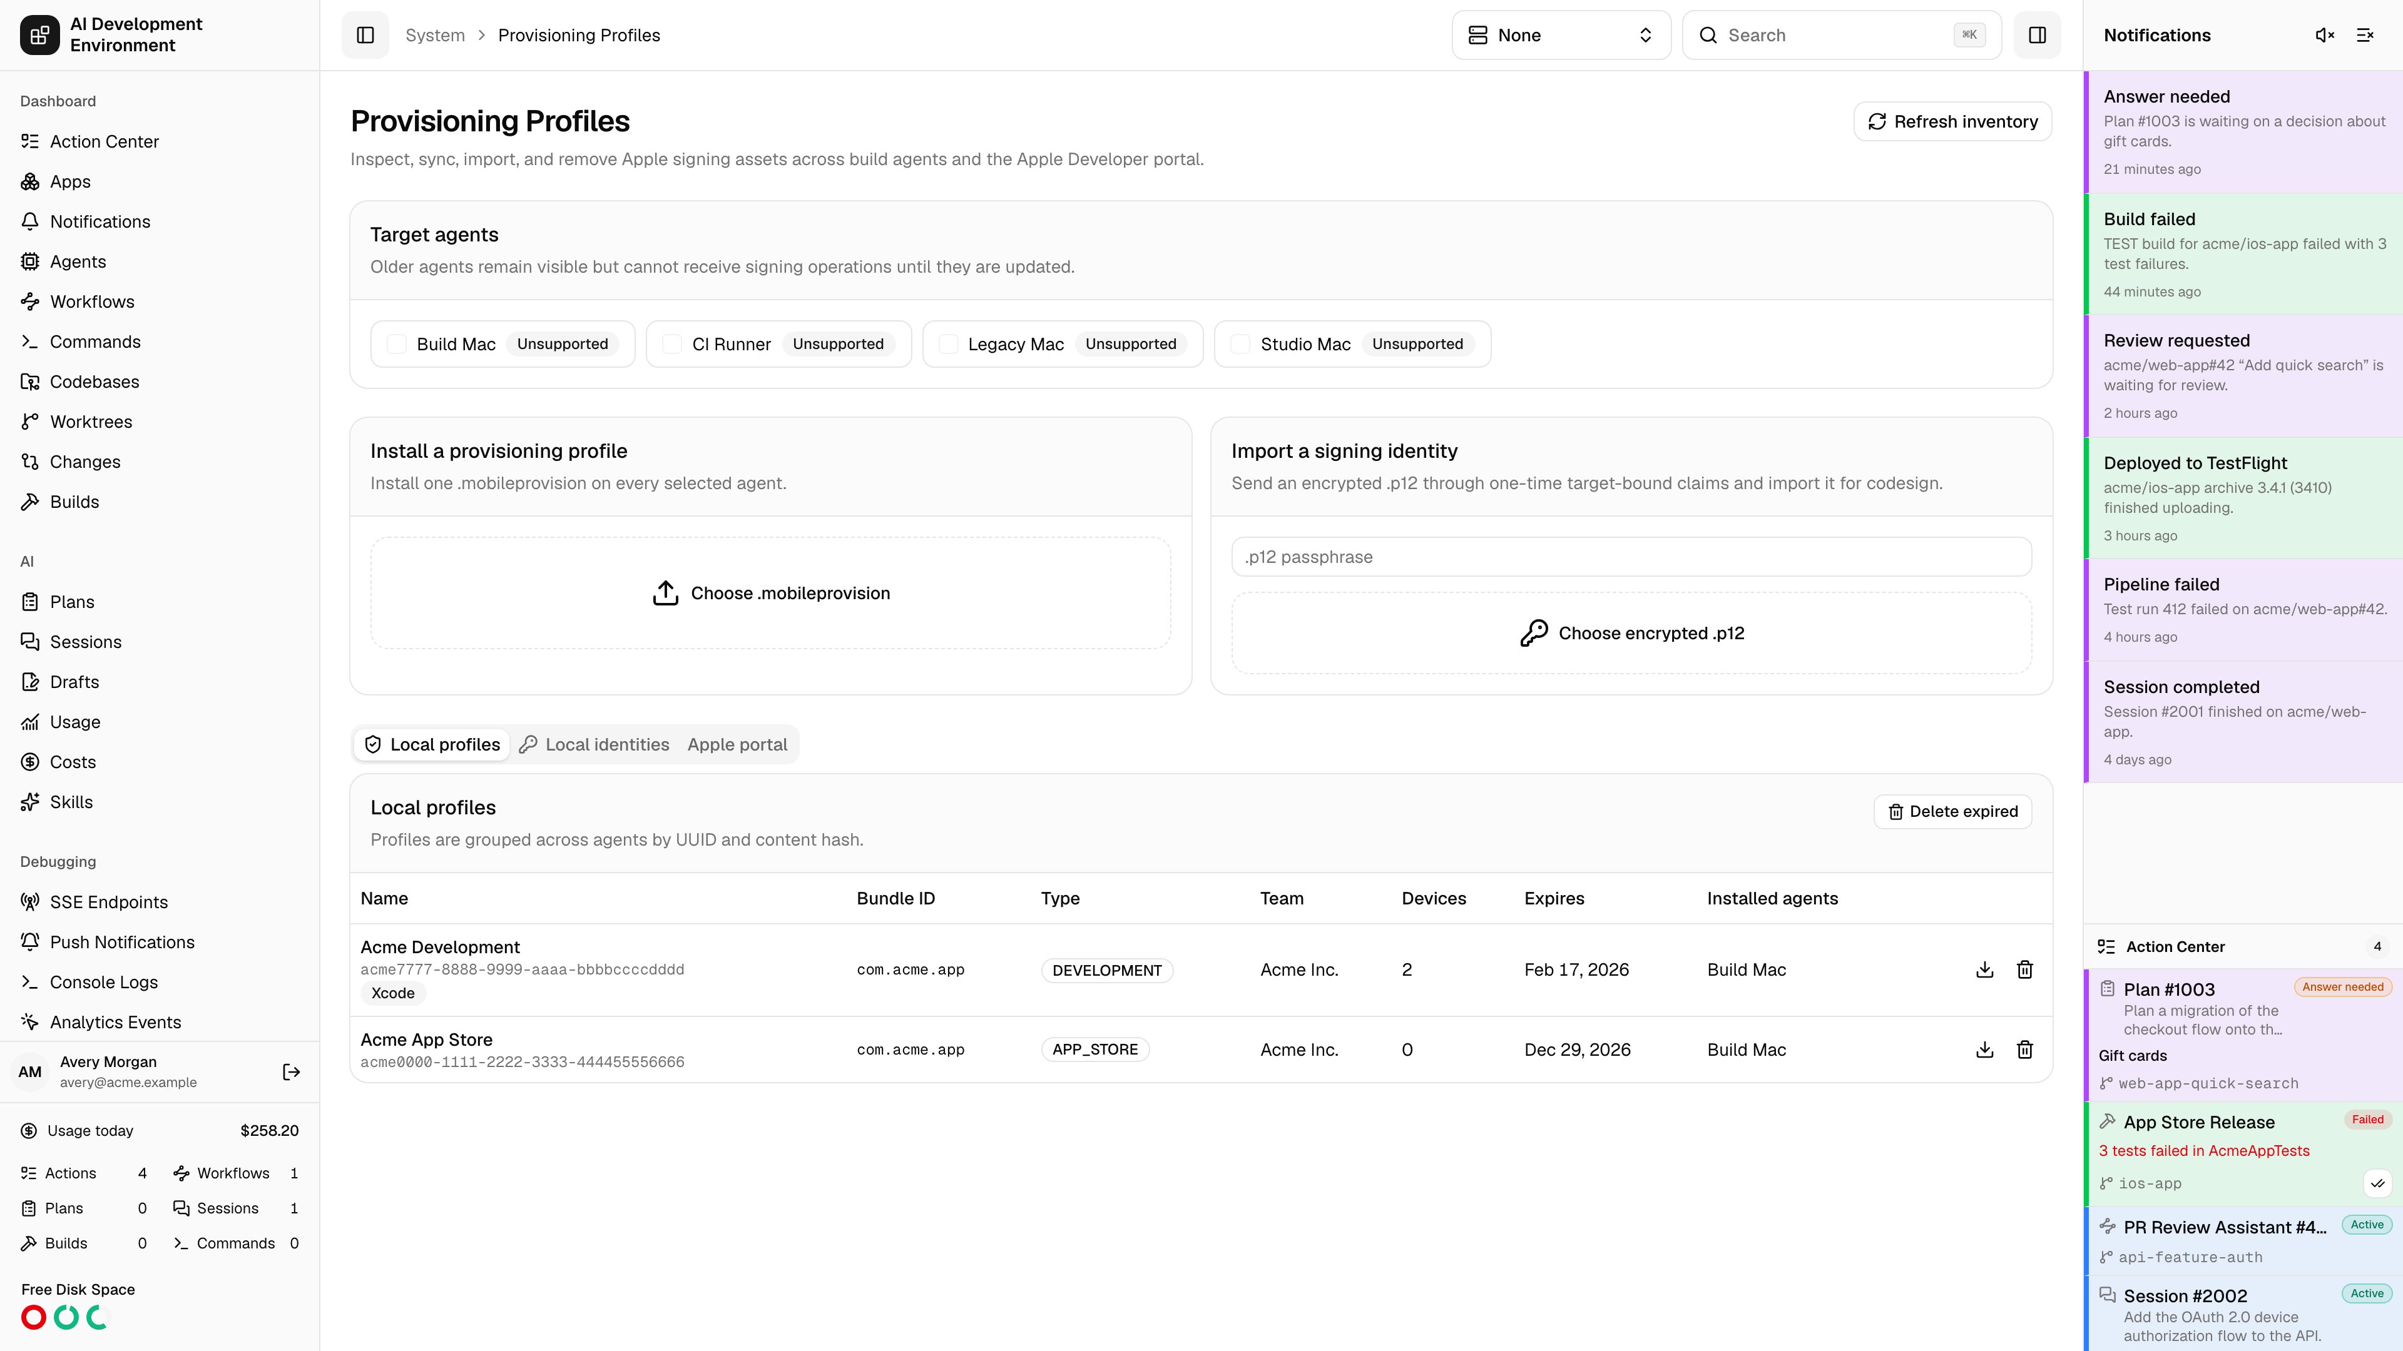2403x1351 pixels.
Task: Focus the .p12 passphrase field
Action: [1631, 557]
